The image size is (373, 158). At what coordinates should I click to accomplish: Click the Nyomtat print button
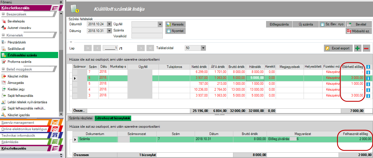[x=175, y=31]
